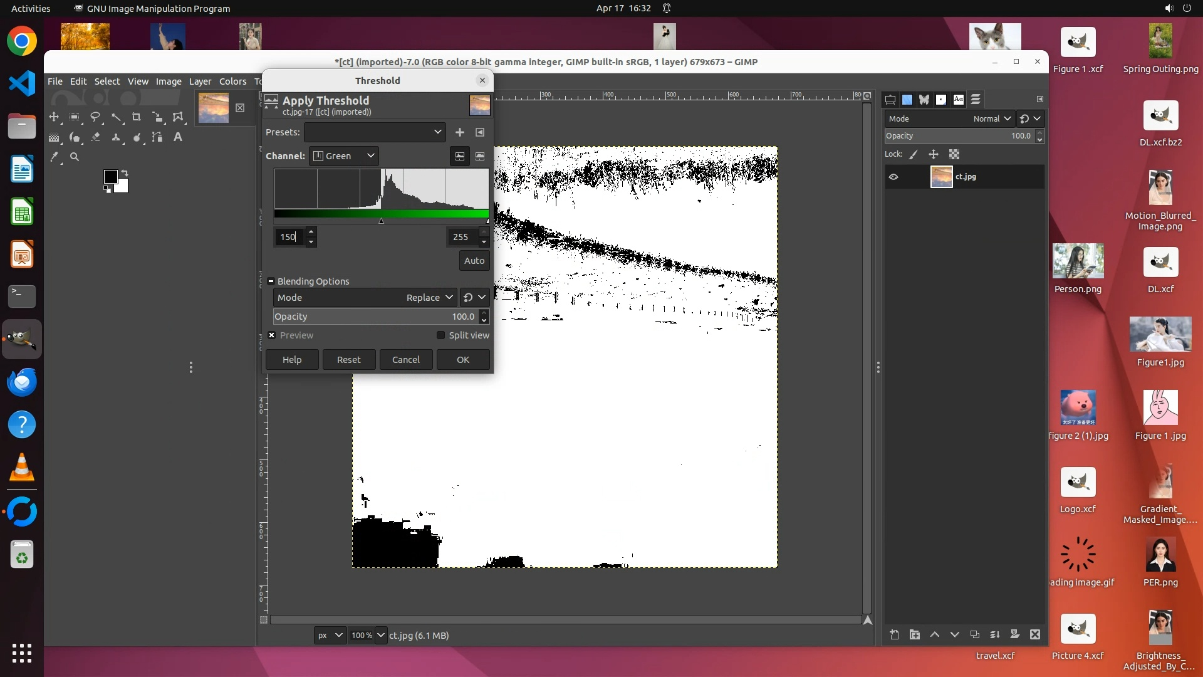Image resolution: width=1203 pixels, height=677 pixels.
Task: Collapse the Blending Options section
Action: click(x=271, y=281)
